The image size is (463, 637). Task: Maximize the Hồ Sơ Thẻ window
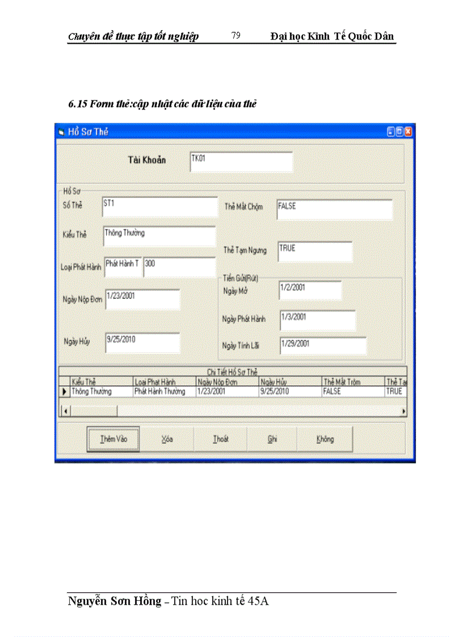(399, 130)
